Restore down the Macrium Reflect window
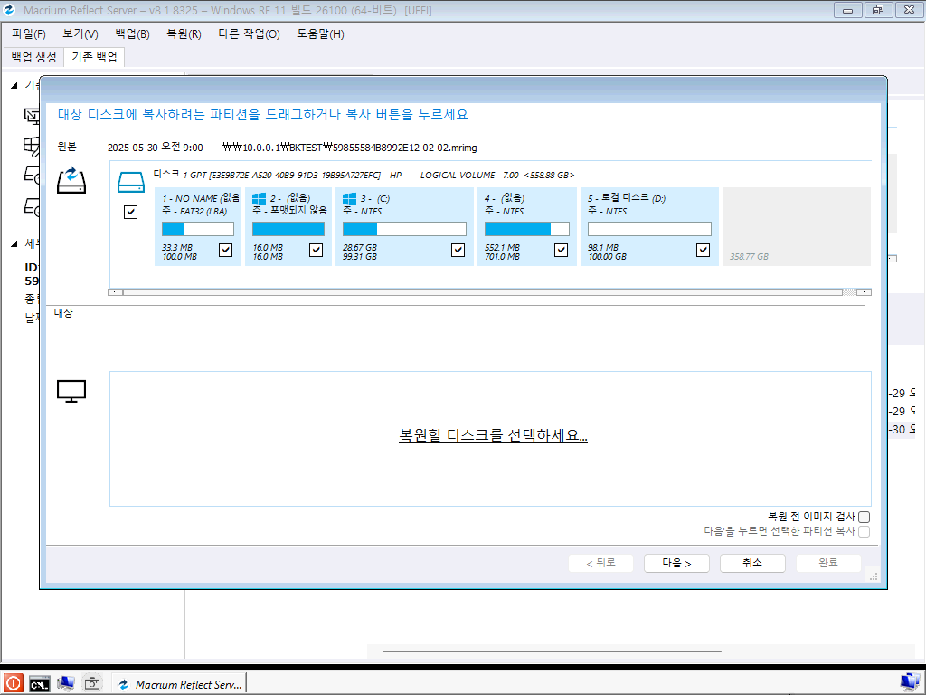Viewport: 926px width, 695px height. click(x=878, y=10)
